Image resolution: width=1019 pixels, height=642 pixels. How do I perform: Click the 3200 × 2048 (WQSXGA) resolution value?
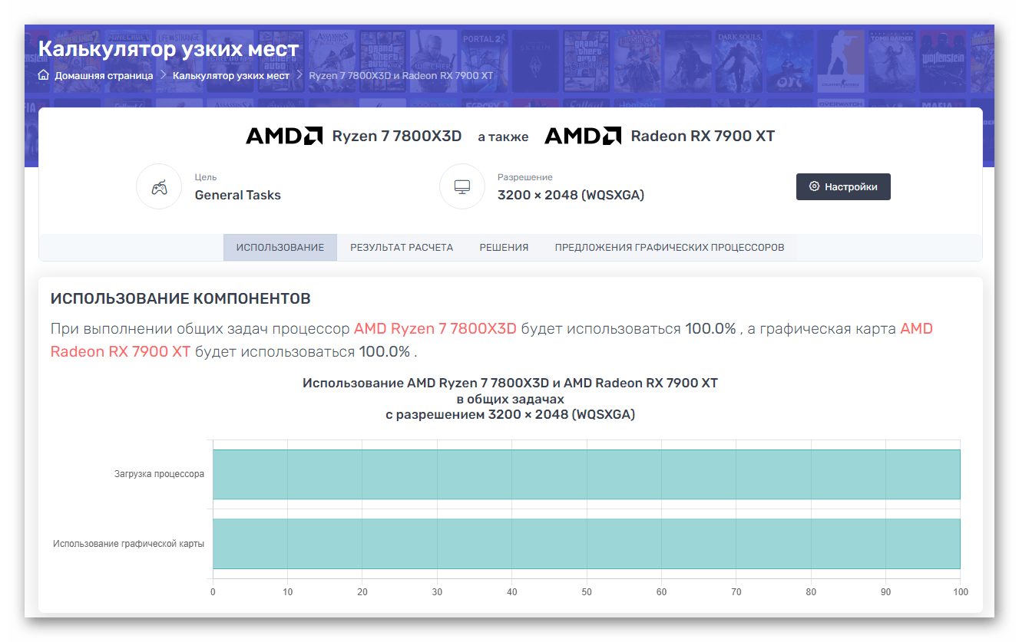(571, 195)
